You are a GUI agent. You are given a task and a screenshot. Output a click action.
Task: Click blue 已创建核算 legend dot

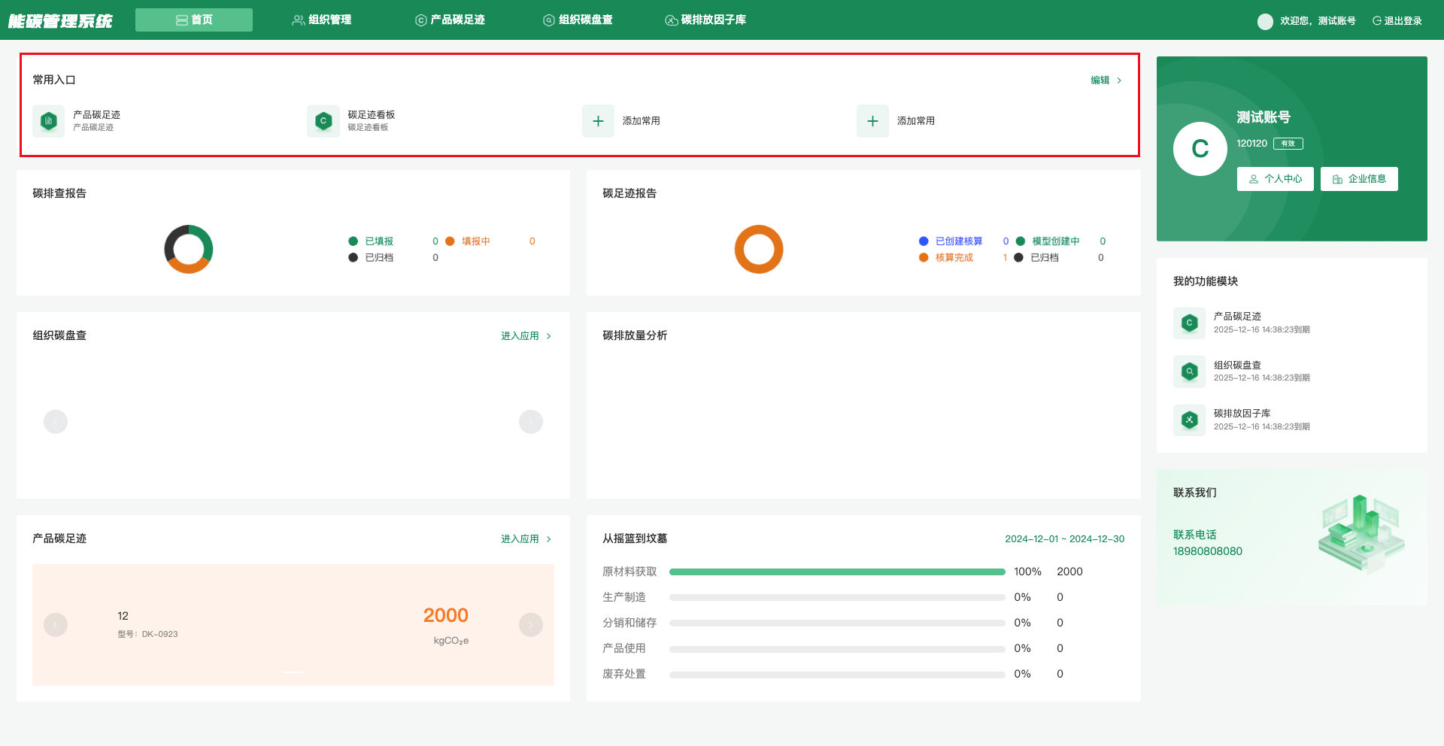click(924, 241)
